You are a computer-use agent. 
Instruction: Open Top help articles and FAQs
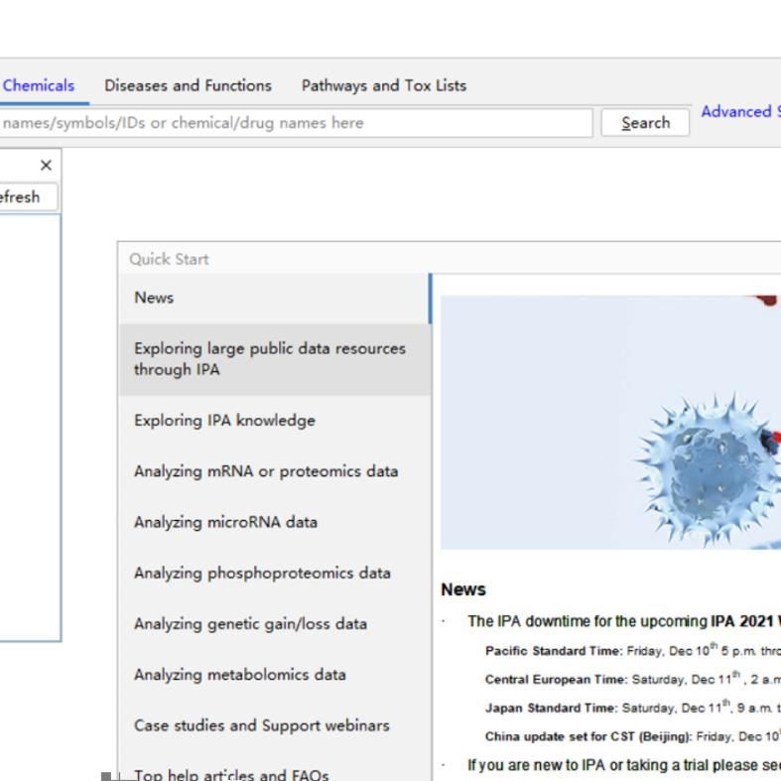coord(275,769)
